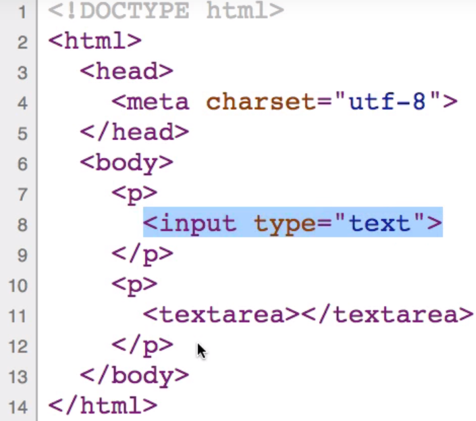This screenshot has width=476, height=421.
Task: Click line number 7 in the gutter
Action: (x=22, y=195)
